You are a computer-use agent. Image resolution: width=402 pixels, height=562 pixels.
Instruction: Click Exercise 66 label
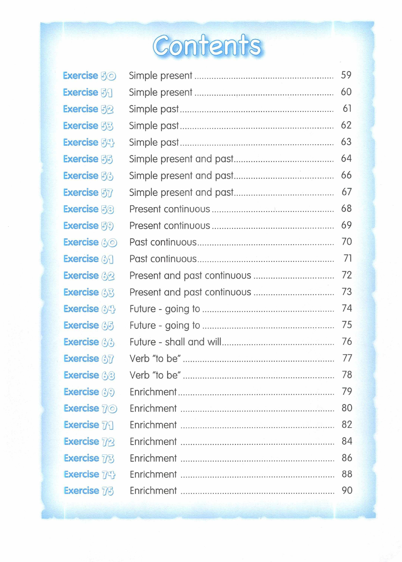point(89,342)
